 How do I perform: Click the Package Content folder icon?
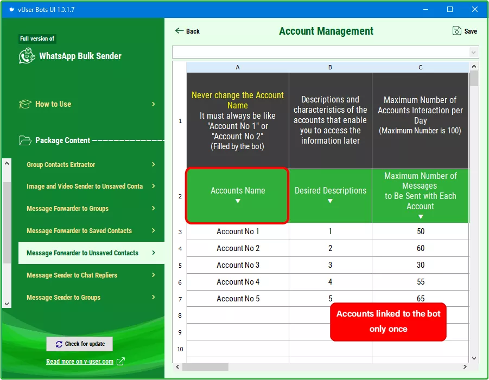(25, 140)
